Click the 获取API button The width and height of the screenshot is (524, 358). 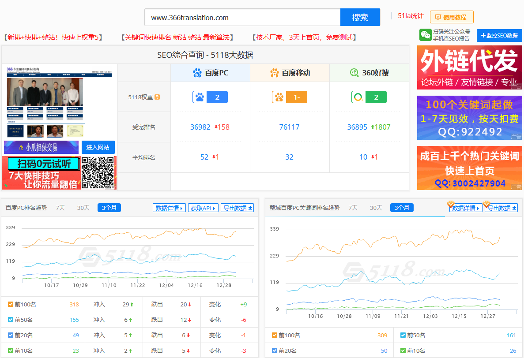point(203,208)
